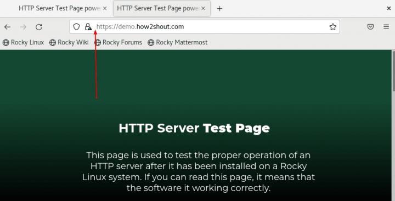
Task: Open the Save to Pocket button
Action: click(370, 27)
